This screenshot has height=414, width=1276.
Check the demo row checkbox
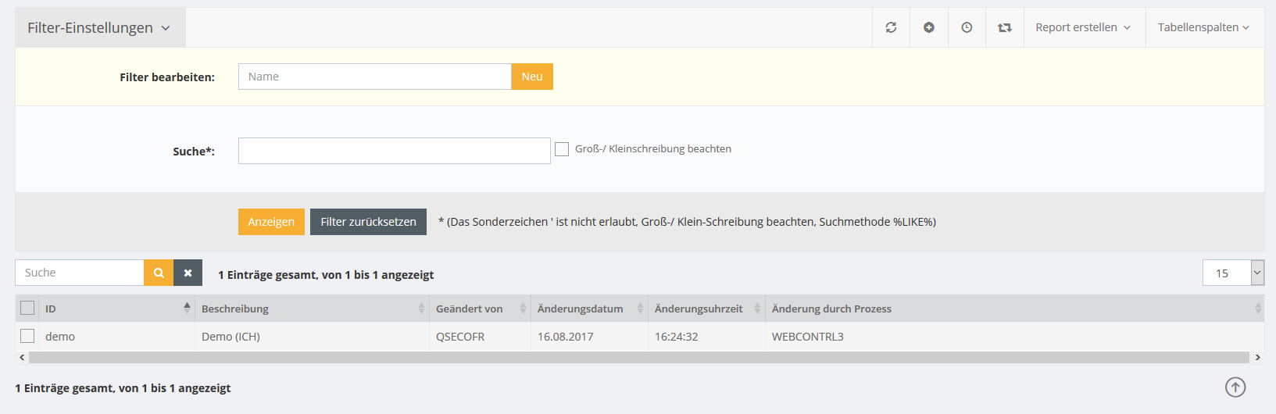point(27,337)
